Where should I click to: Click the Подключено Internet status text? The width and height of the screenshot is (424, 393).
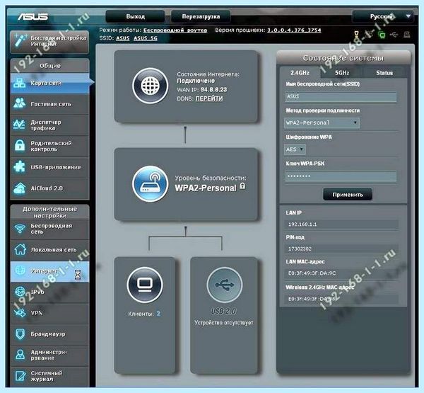point(196,81)
